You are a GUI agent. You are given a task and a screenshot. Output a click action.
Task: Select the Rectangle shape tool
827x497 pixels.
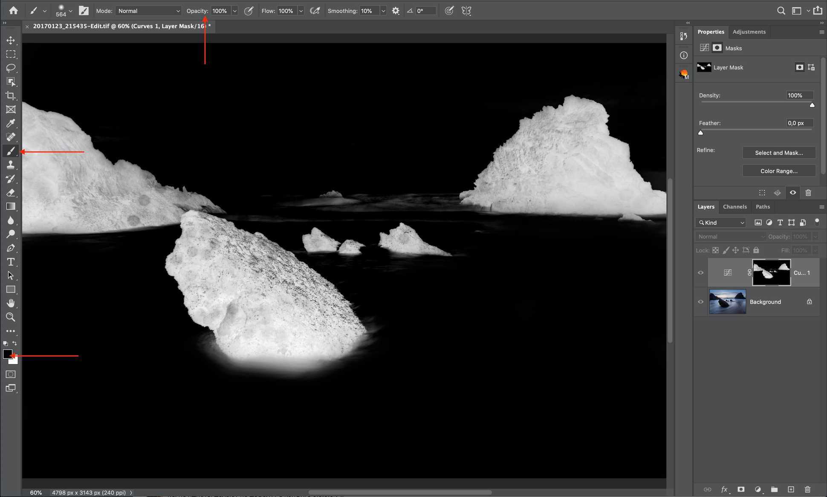11,289
